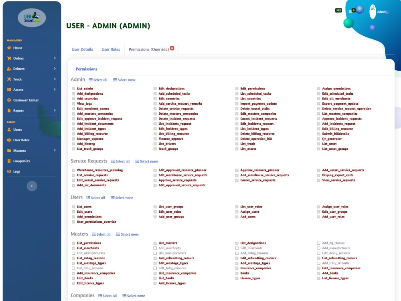Check the Add_dg_classes checkbox
Image resolution: width=401 pixels, height=301 pixels.
(319, 243)
